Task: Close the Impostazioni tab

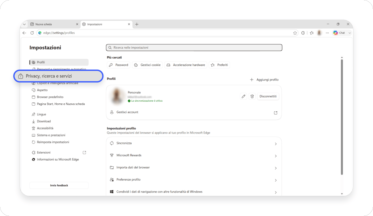Action: [x=129, y=24]
